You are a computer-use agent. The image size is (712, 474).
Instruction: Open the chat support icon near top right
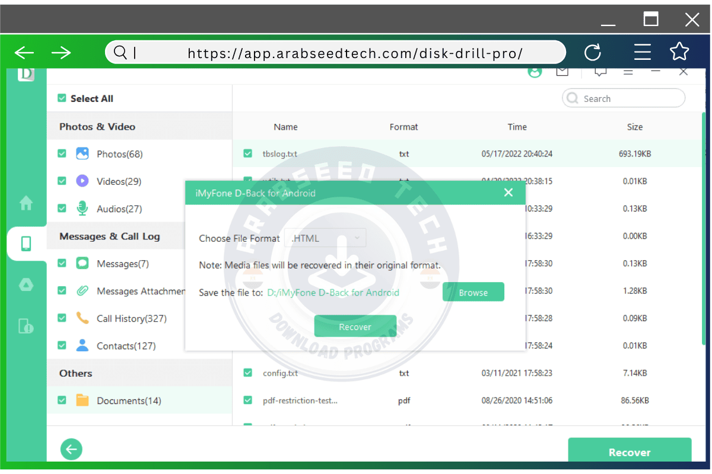(x=600, y=71)
